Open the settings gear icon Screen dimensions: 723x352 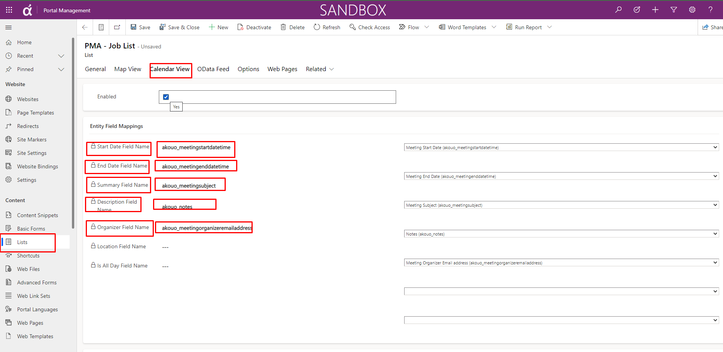coord(692,10)
